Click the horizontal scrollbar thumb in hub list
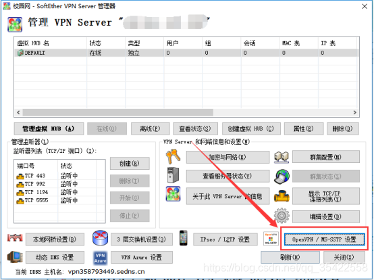 [x=118, y=112]
